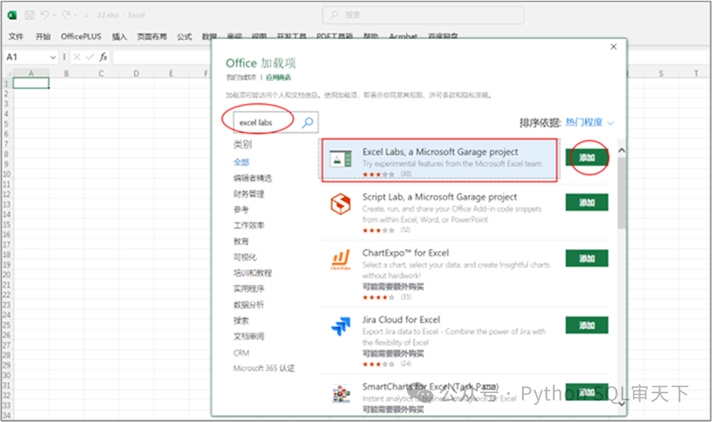Click the Save icon in Excel title bar

[x=30, y=15]
